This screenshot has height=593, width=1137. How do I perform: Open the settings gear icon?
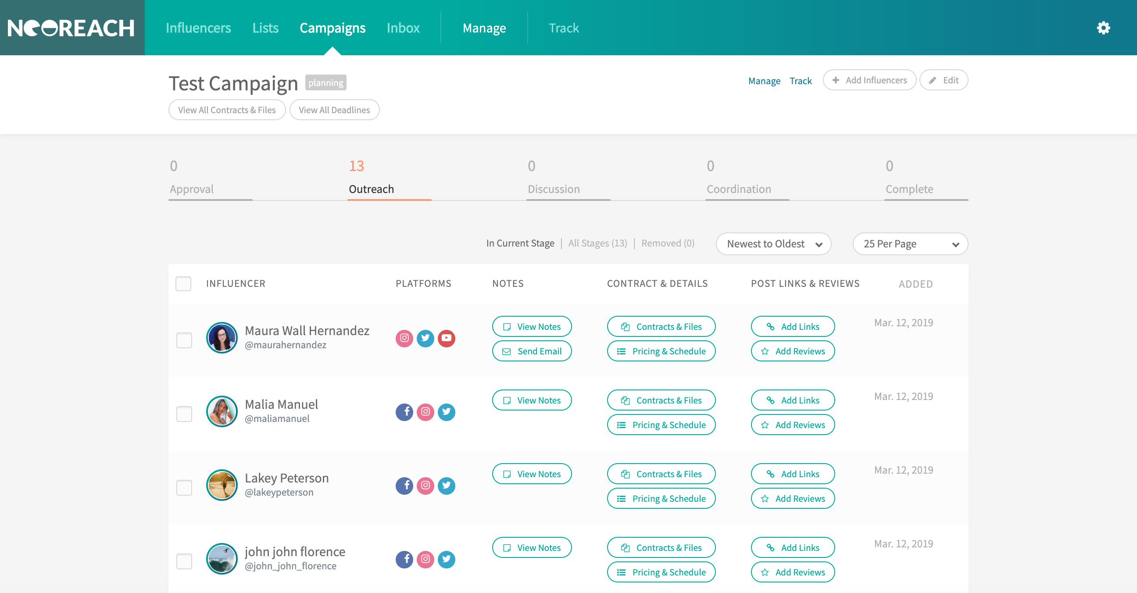coord(1103,28)
